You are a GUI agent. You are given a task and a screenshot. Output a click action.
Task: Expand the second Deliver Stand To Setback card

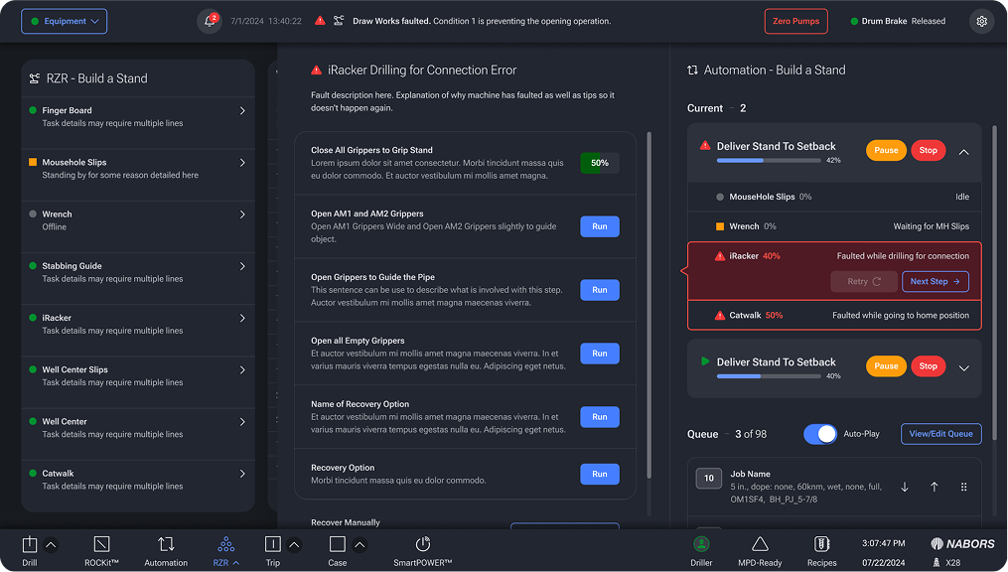click(x=962, y=367)
